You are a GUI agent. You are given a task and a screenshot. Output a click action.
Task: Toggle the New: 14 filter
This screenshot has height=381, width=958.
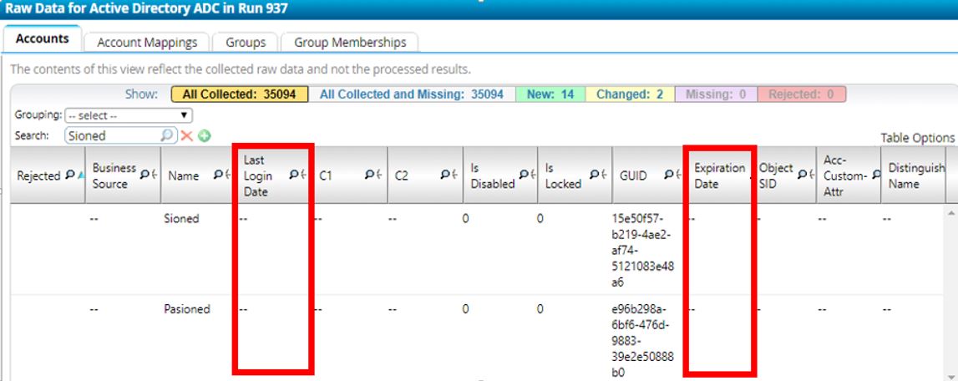pos(550,94)
